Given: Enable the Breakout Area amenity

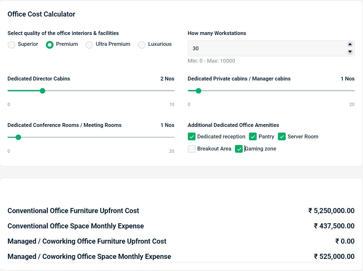Looking at the screenshot, I should [x=192, y=149].
